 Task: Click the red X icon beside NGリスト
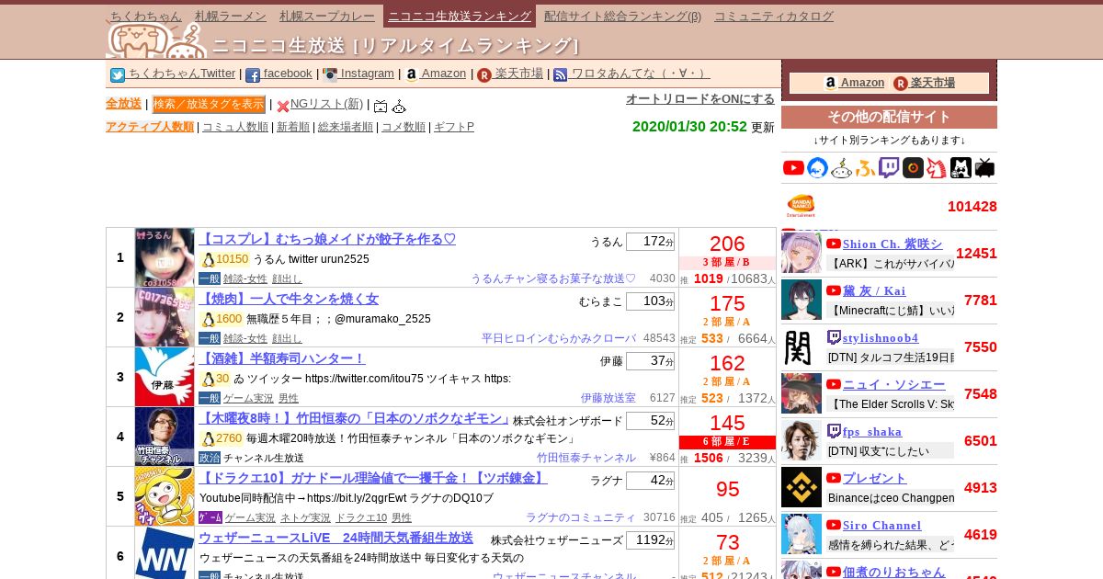pyautogui.click(x=283, y=107)
